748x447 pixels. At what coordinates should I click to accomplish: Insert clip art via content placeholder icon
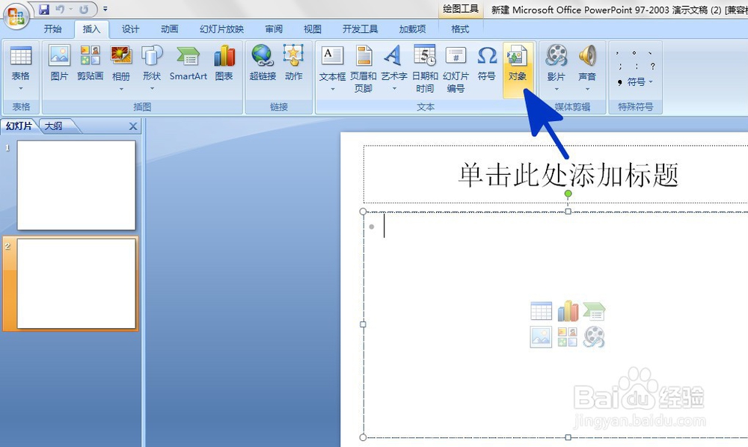coord(568,337)
